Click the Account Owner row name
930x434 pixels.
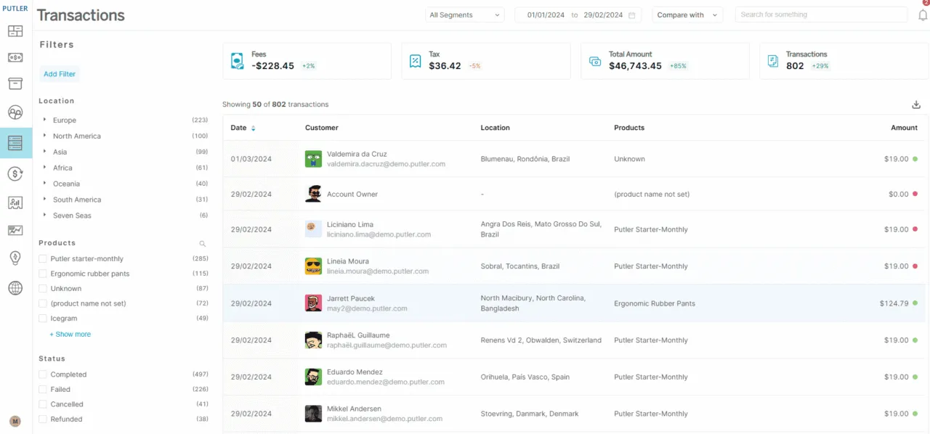coord(352,195)
